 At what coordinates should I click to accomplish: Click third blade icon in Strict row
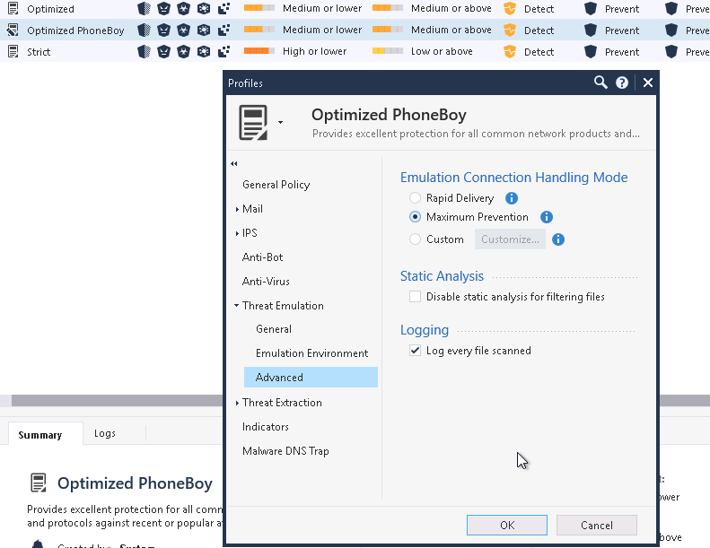(x=183, y=52)
